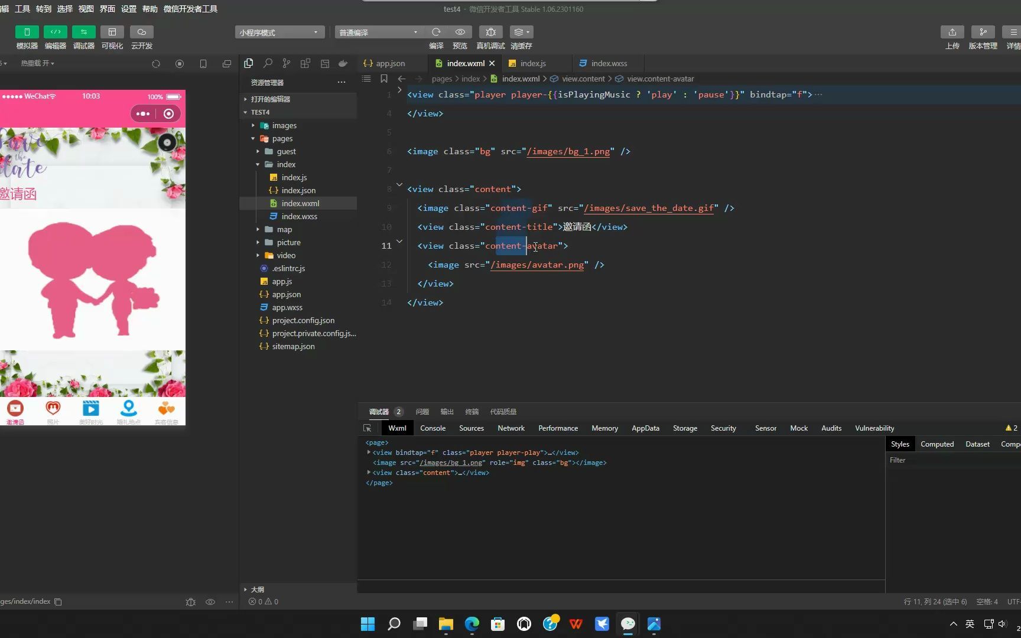
Task: Copy the page path icon in status bar
Action: [58, 602]
